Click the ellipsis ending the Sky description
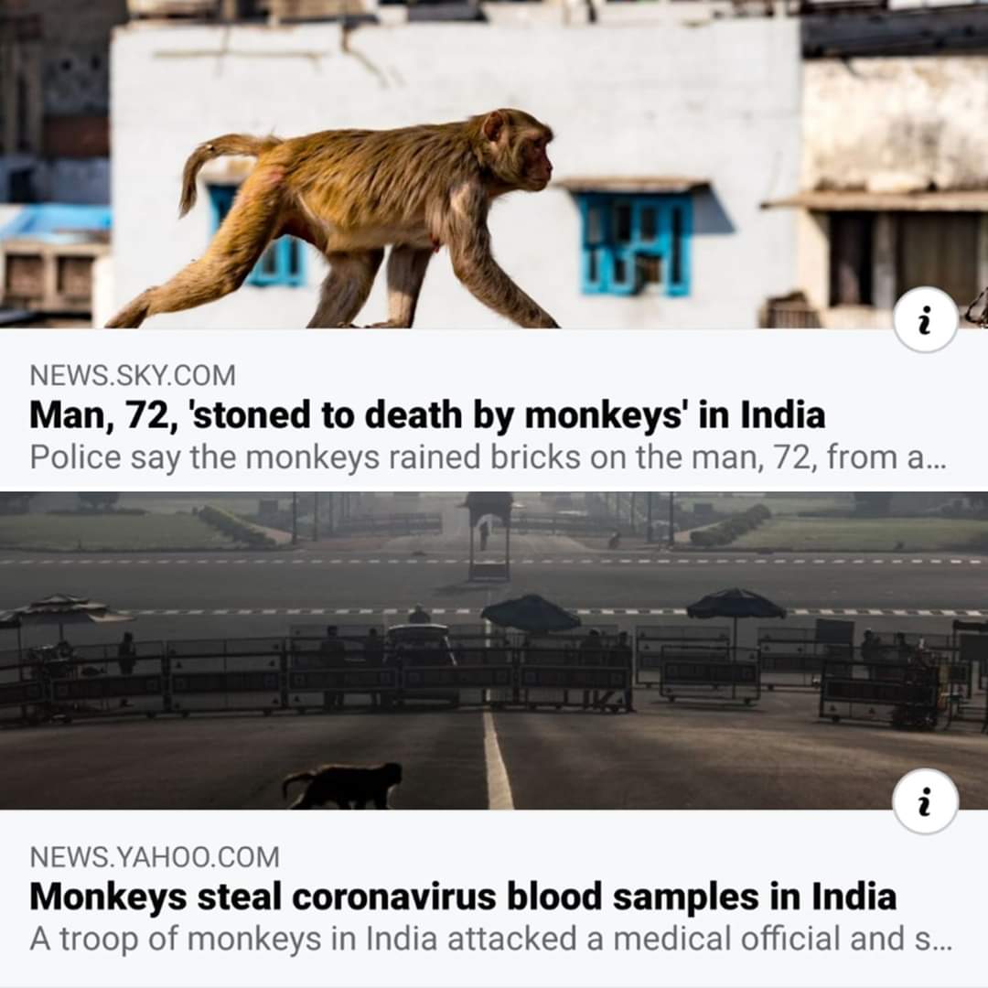 (x=936, y=462)
